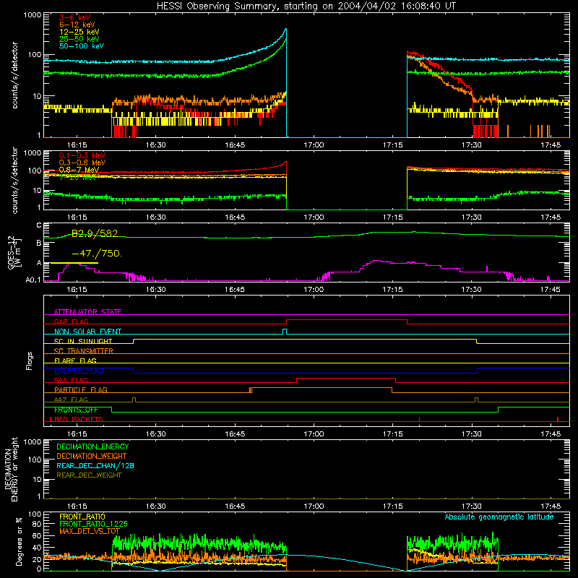Click the DECIMATION_ENERGY legend label

[92, 447]
